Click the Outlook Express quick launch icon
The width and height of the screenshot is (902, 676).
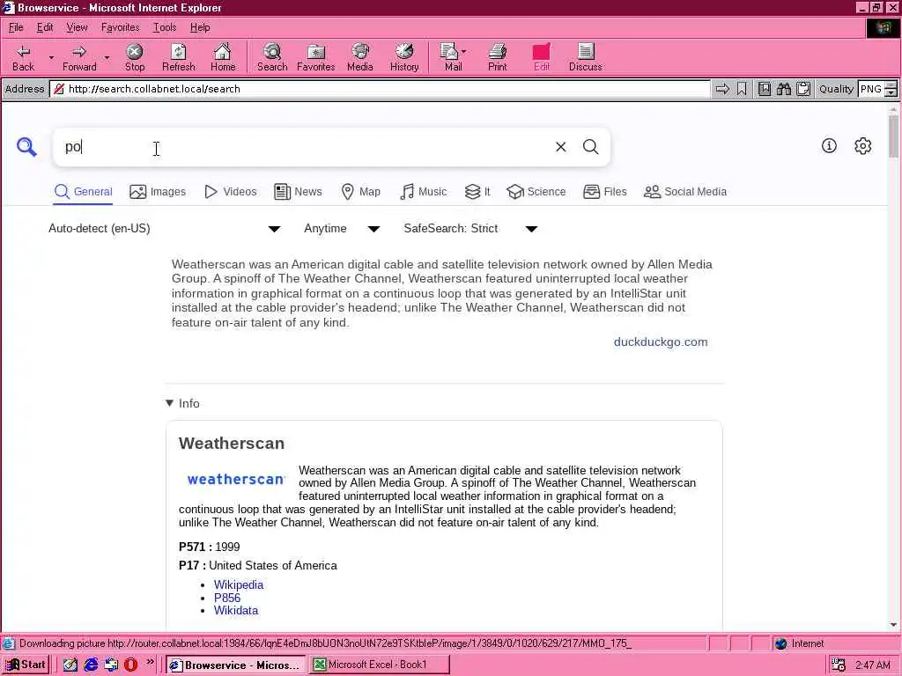[x=110, y=665]
